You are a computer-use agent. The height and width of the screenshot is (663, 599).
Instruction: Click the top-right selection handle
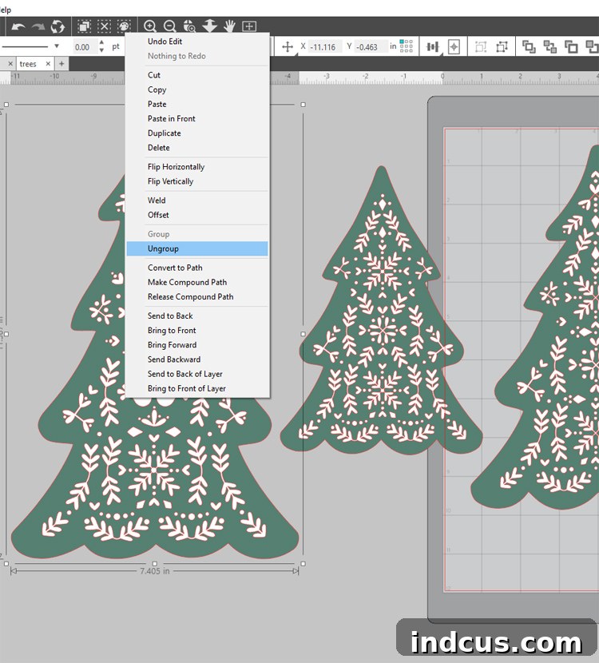pos(303,105)
